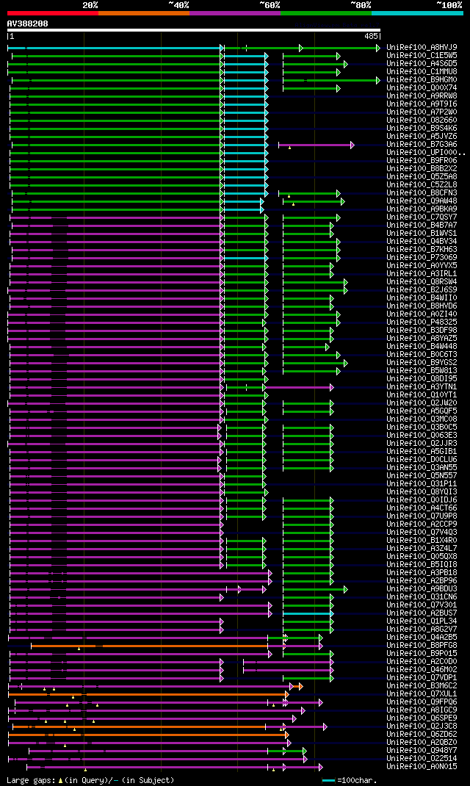Choose hit UniRef100_B2J6S9
This screenshot has width=470, height=786.
422,289
